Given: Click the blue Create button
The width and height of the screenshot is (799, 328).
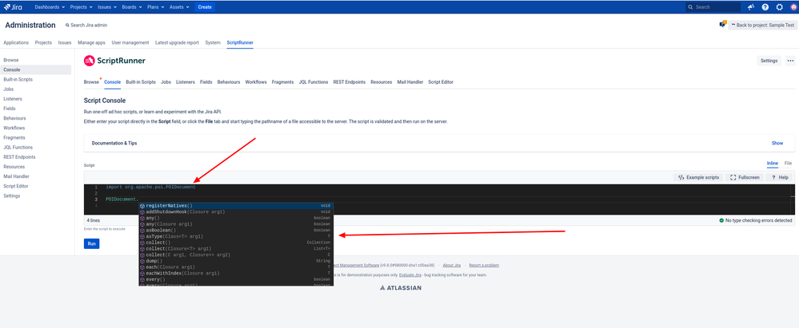Looking at the screenshot, I should 204,7.
